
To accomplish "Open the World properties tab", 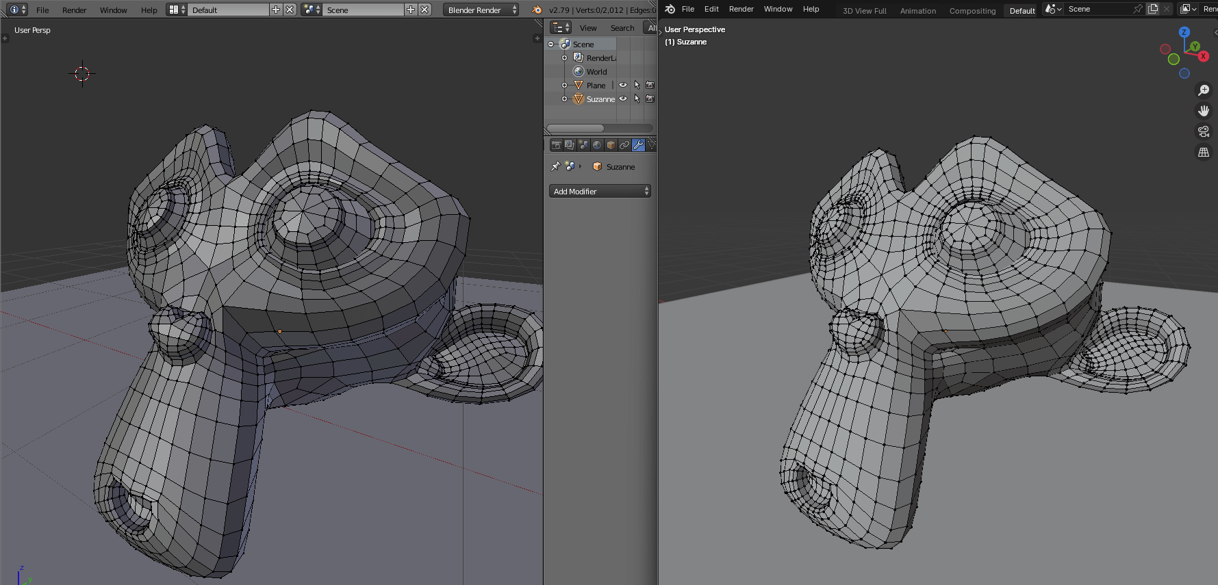I will coord(597,145).
